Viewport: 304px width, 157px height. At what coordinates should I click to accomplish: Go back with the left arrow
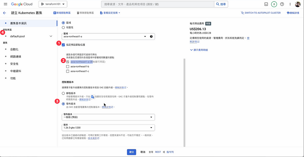click(x=5, y=13)
